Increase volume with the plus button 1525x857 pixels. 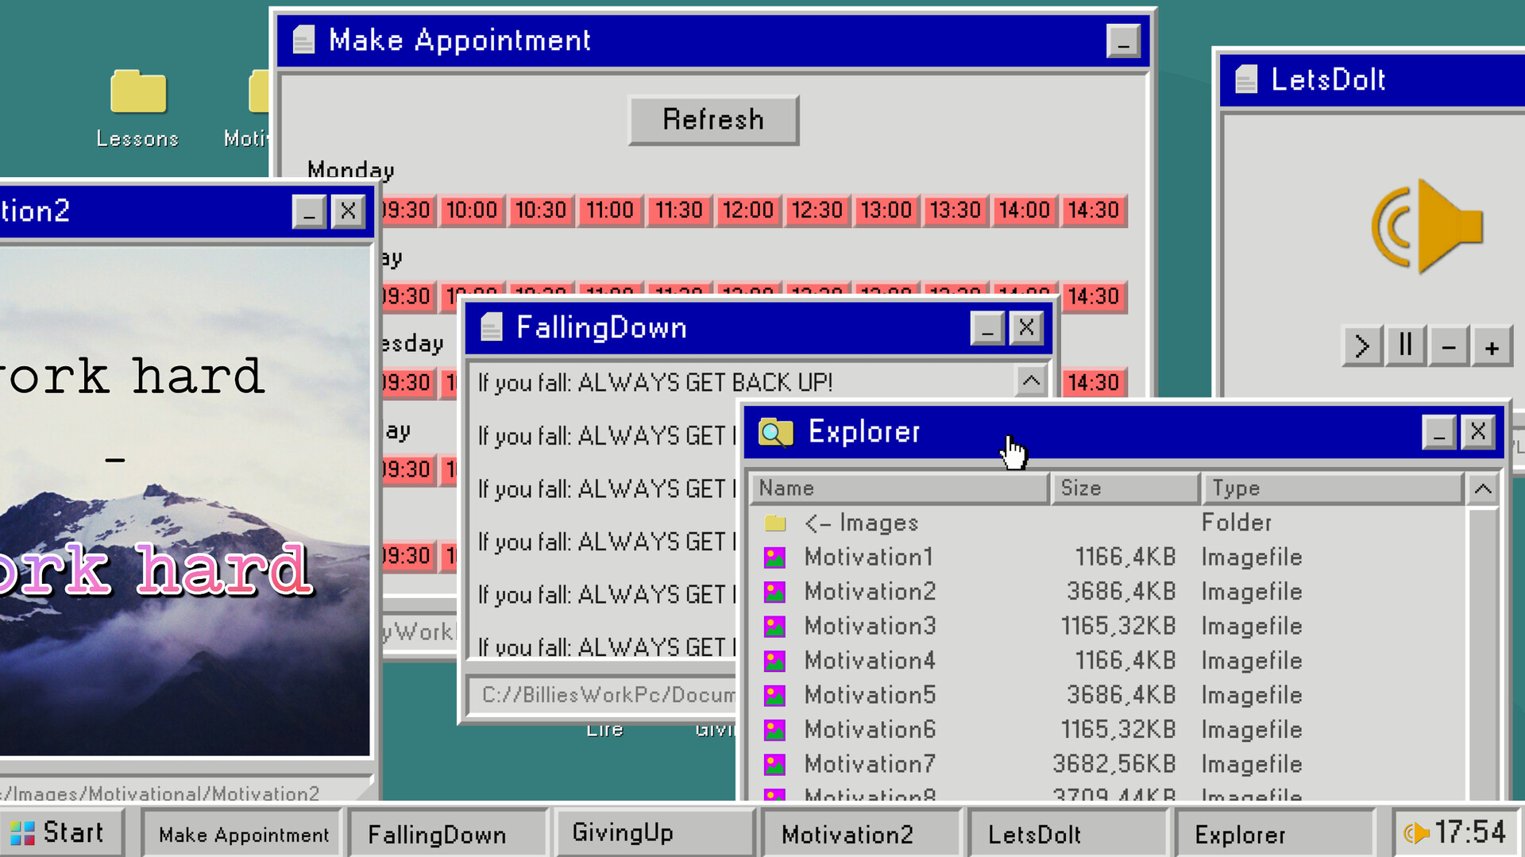click(1492, 347)
